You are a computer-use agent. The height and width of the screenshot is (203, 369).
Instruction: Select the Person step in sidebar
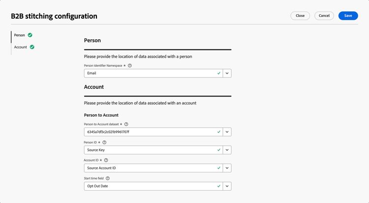[x=20, y=35]
